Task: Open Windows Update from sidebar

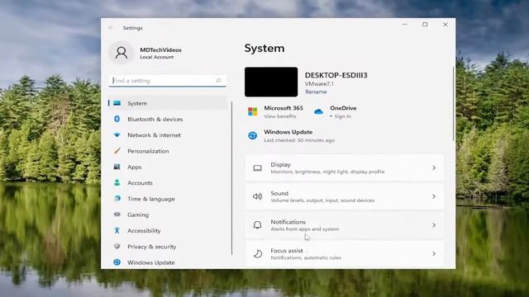Action: pyautogui.click(x=168, y=262)
